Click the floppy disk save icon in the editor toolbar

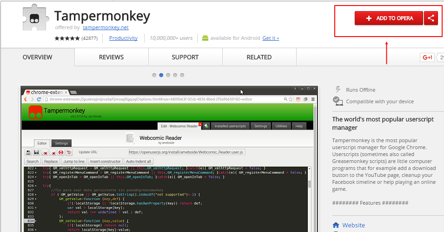coord(37,152)
